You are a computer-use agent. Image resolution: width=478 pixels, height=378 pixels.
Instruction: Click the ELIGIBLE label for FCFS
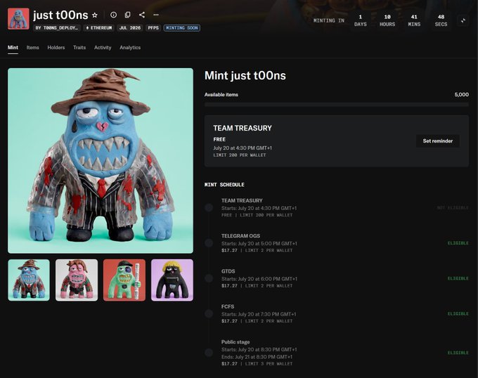pyautogui.click(x=458, y=314)
